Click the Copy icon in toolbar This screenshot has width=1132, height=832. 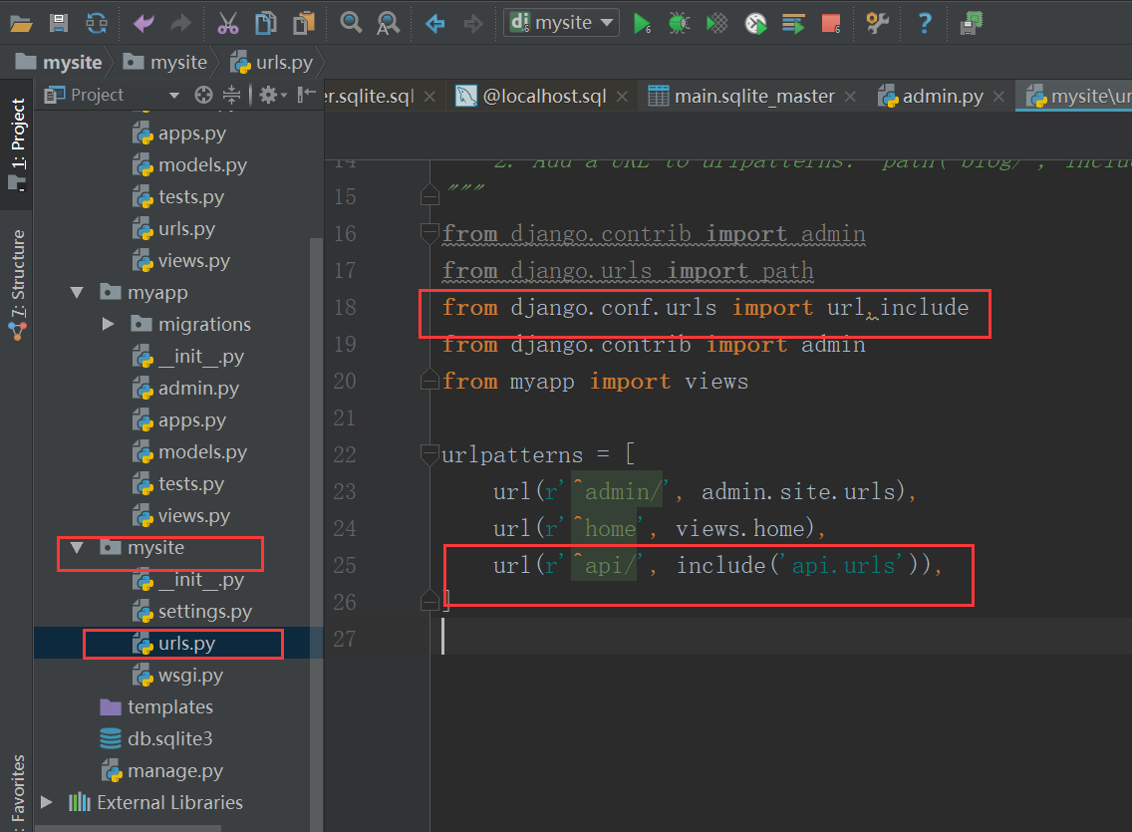coord(266,23)
